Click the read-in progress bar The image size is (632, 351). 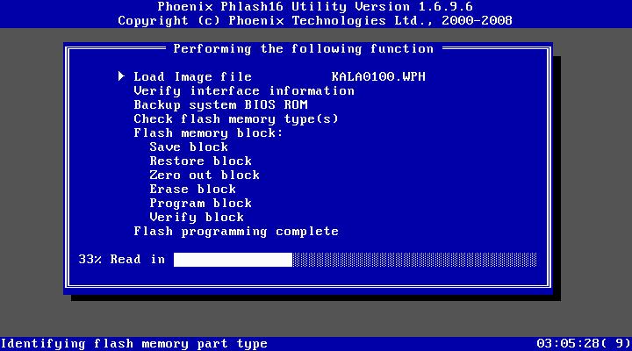tap(355, 260)
